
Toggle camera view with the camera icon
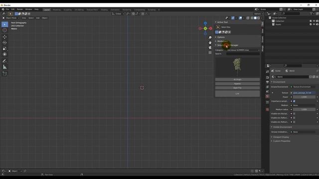(x=210, y=48)
